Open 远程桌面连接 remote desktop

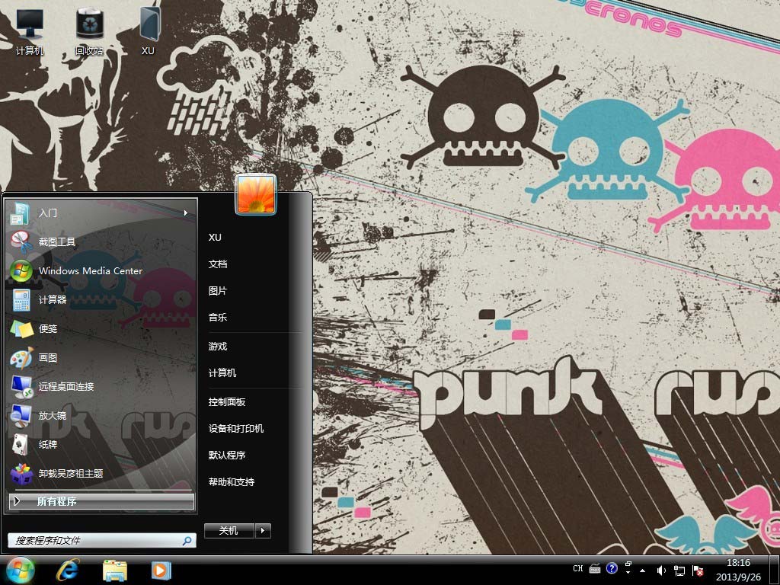click(66, 387)
